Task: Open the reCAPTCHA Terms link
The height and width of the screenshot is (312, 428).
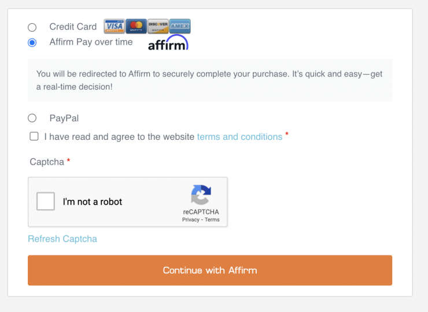Action: point(212,220)
